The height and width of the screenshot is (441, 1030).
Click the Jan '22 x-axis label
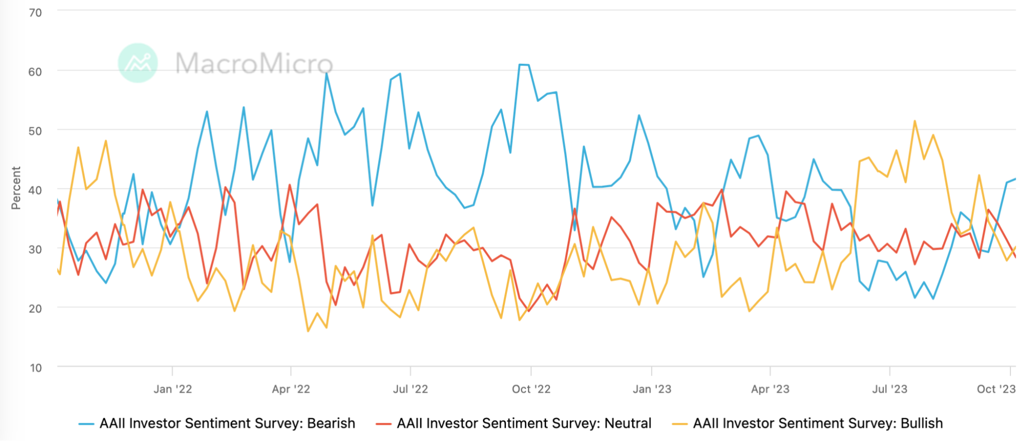coord(173,389)
